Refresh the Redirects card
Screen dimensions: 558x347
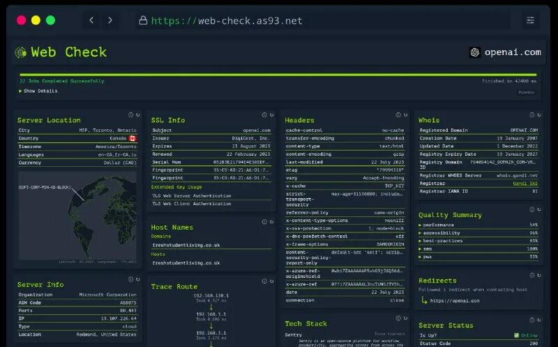pyautogui.click(x=539, y=275)
